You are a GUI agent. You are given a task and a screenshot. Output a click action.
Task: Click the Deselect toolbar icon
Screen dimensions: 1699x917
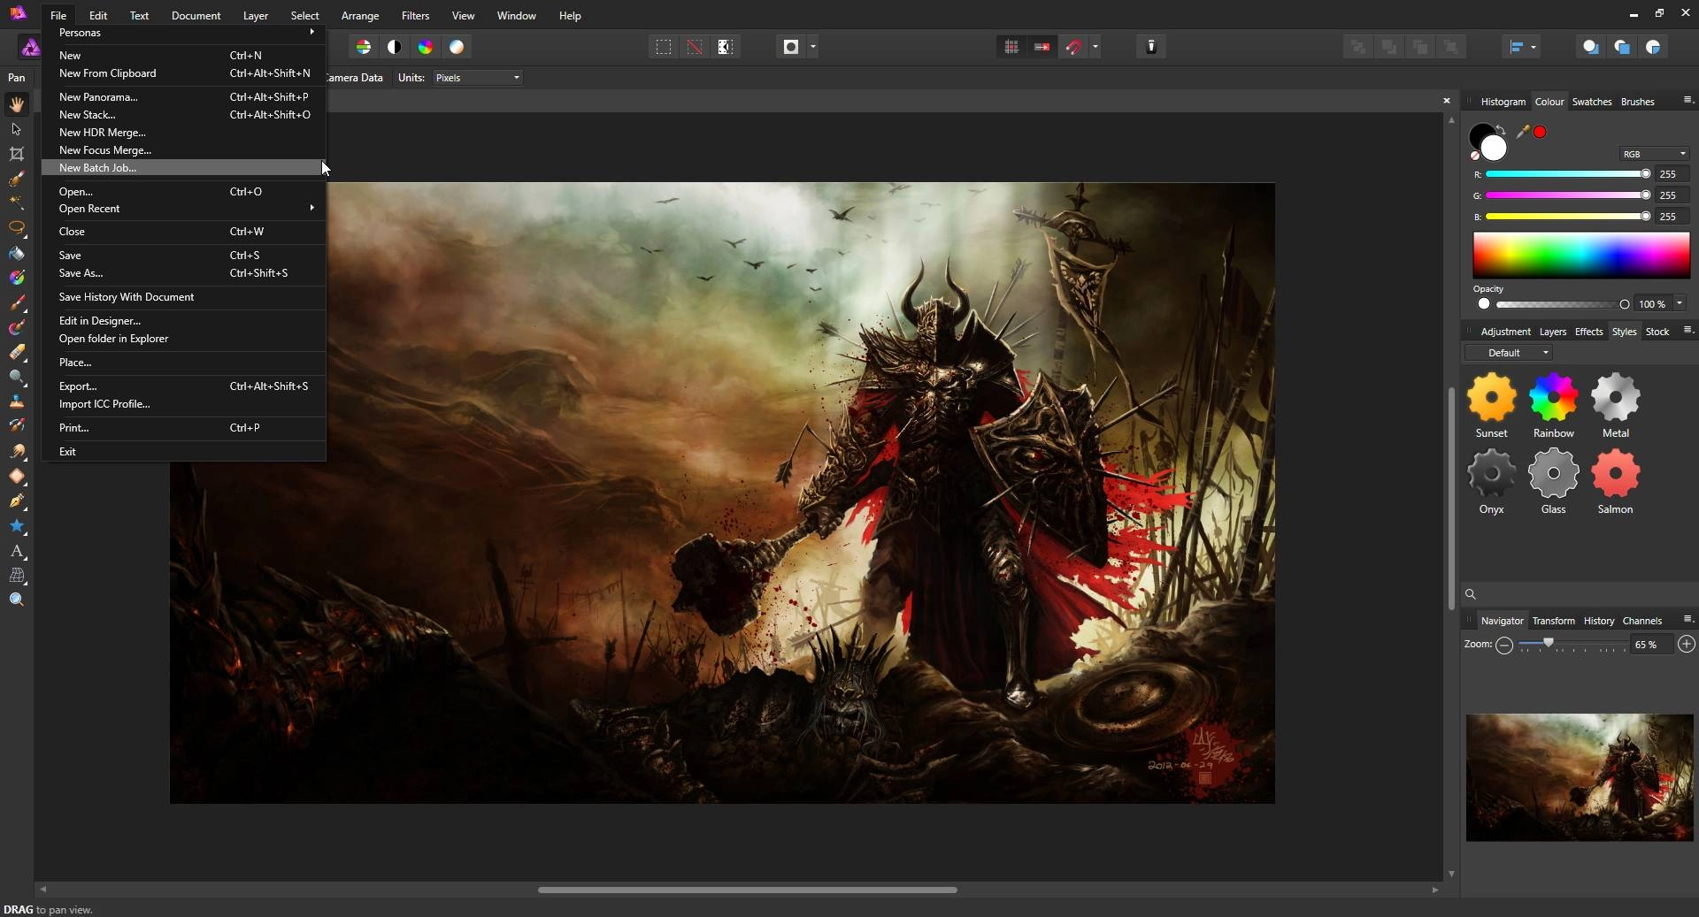click(x=695, y=47)
